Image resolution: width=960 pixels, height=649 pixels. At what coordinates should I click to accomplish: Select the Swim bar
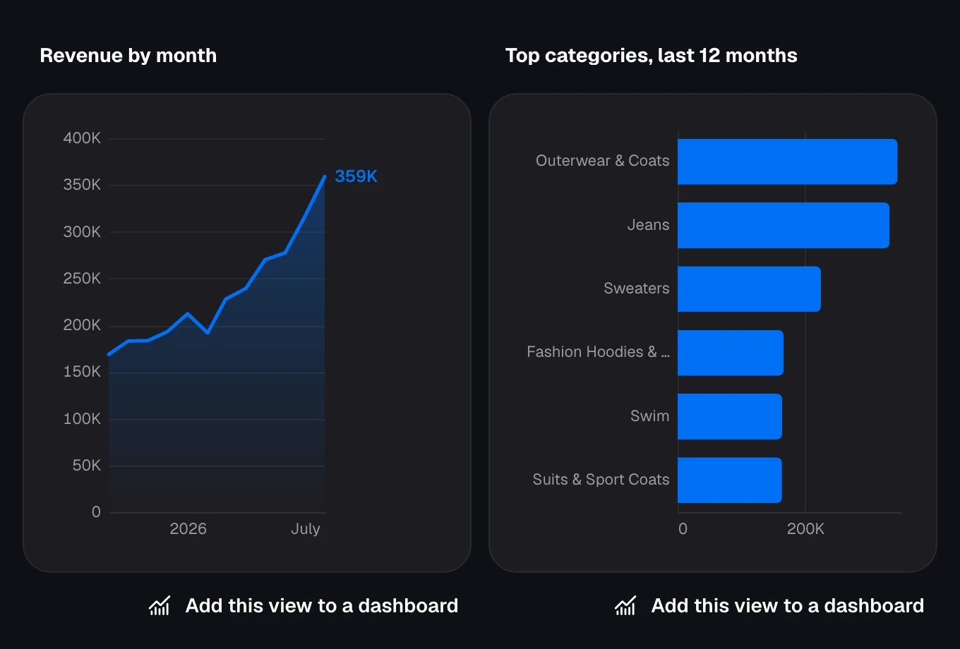[x=730, y=416]
